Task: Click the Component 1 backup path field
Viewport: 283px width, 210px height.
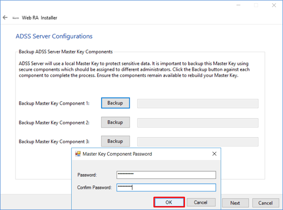Action: point(198,104)
